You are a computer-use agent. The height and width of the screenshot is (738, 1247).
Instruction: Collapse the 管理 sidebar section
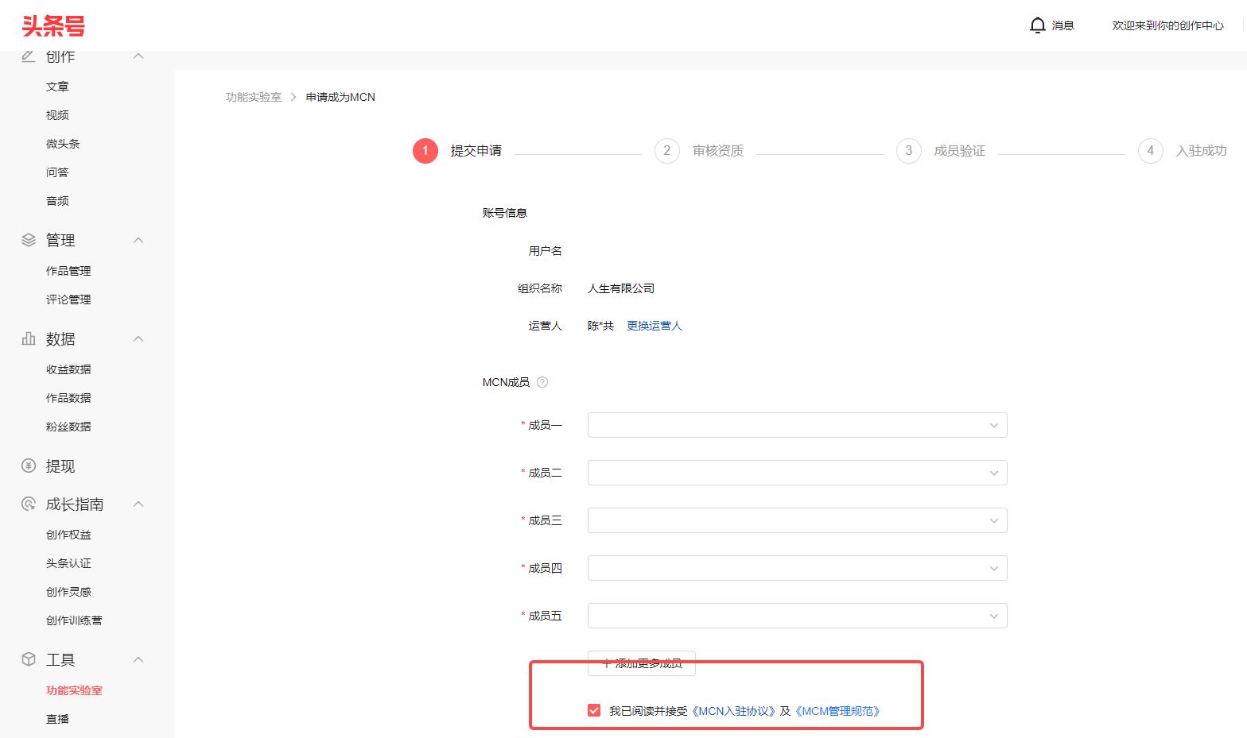click(138, 240)
